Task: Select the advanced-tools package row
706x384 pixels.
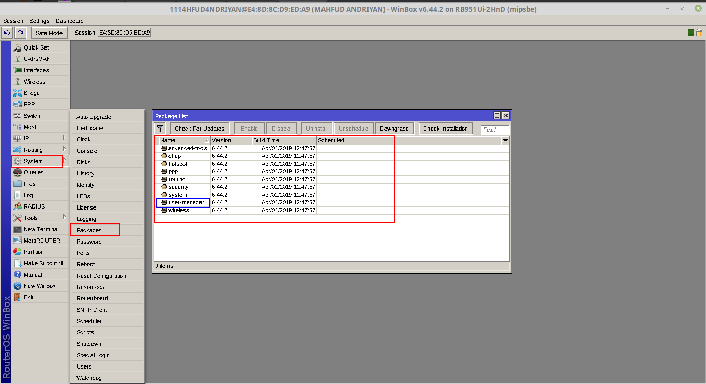Action: coord(331,148)
